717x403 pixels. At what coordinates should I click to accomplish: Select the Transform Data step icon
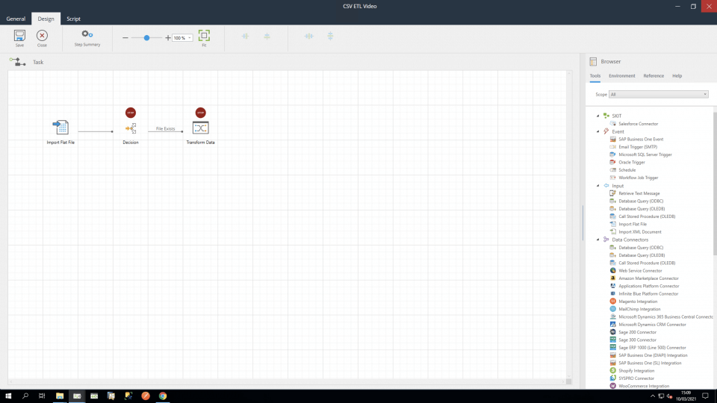point(200,128)
